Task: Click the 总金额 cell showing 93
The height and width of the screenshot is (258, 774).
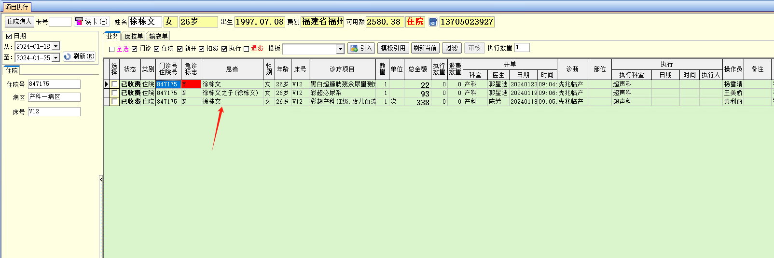Action: click(417, 93)
